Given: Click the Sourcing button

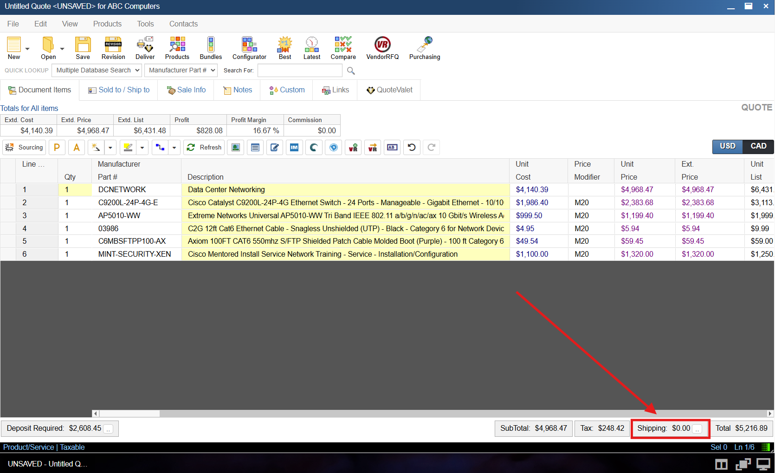Looking at the screenshot, I should 24,148.
